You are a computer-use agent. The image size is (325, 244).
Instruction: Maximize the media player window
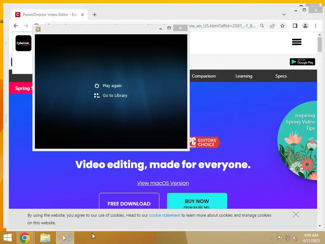click(169, 28)
